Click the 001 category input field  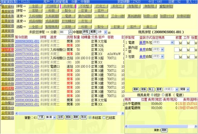click(64, 32)
